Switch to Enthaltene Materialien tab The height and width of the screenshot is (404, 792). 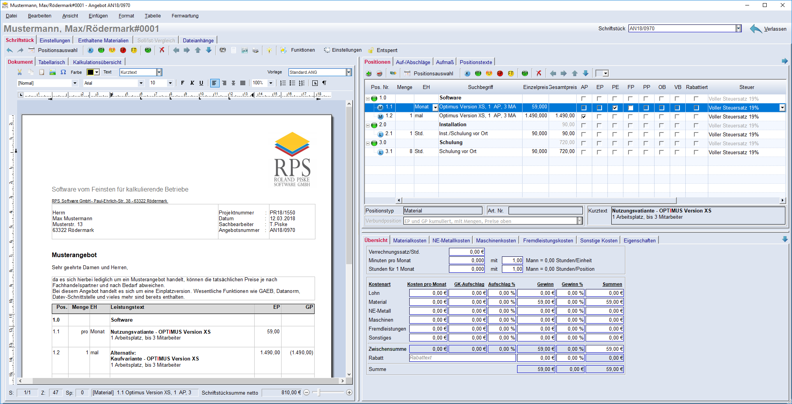point(103,40)
